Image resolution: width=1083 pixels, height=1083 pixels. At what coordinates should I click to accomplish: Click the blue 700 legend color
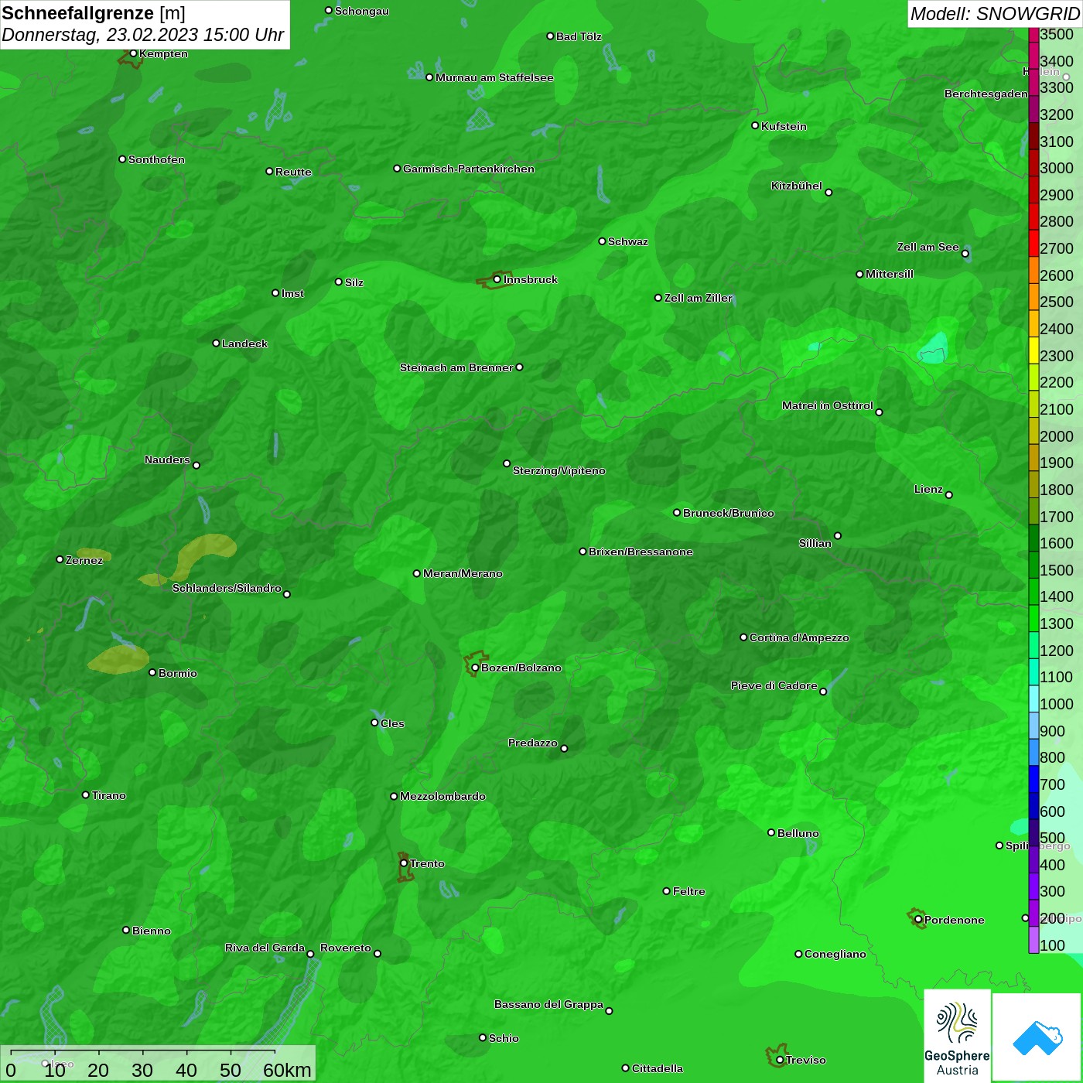click(x=1033, y=779)
